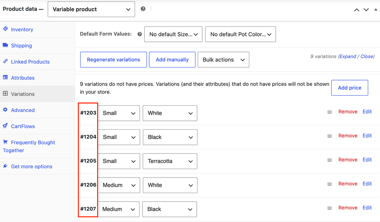Click the drag handle for variation #1203

330,112
